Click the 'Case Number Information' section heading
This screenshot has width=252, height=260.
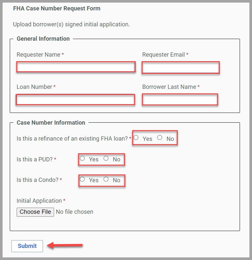point(51,123)
